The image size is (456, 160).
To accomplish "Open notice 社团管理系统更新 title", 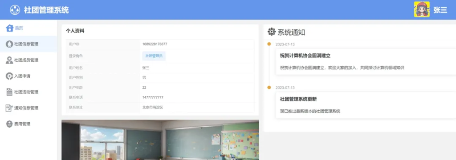I will (x=298, y=99).
